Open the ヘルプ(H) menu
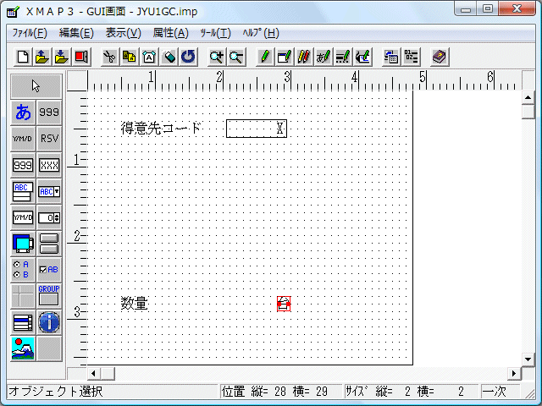 pyautogui.click(x=261, y=33)
